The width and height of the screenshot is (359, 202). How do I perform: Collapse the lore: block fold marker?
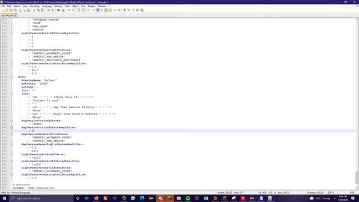(12, 94)
